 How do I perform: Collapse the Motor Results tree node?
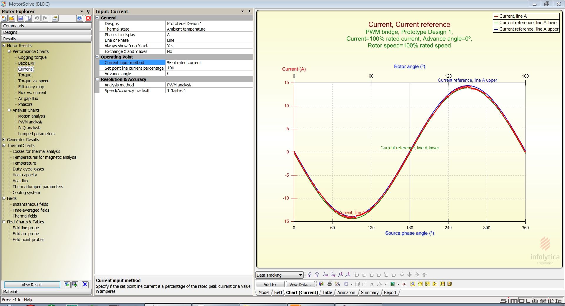4,45
